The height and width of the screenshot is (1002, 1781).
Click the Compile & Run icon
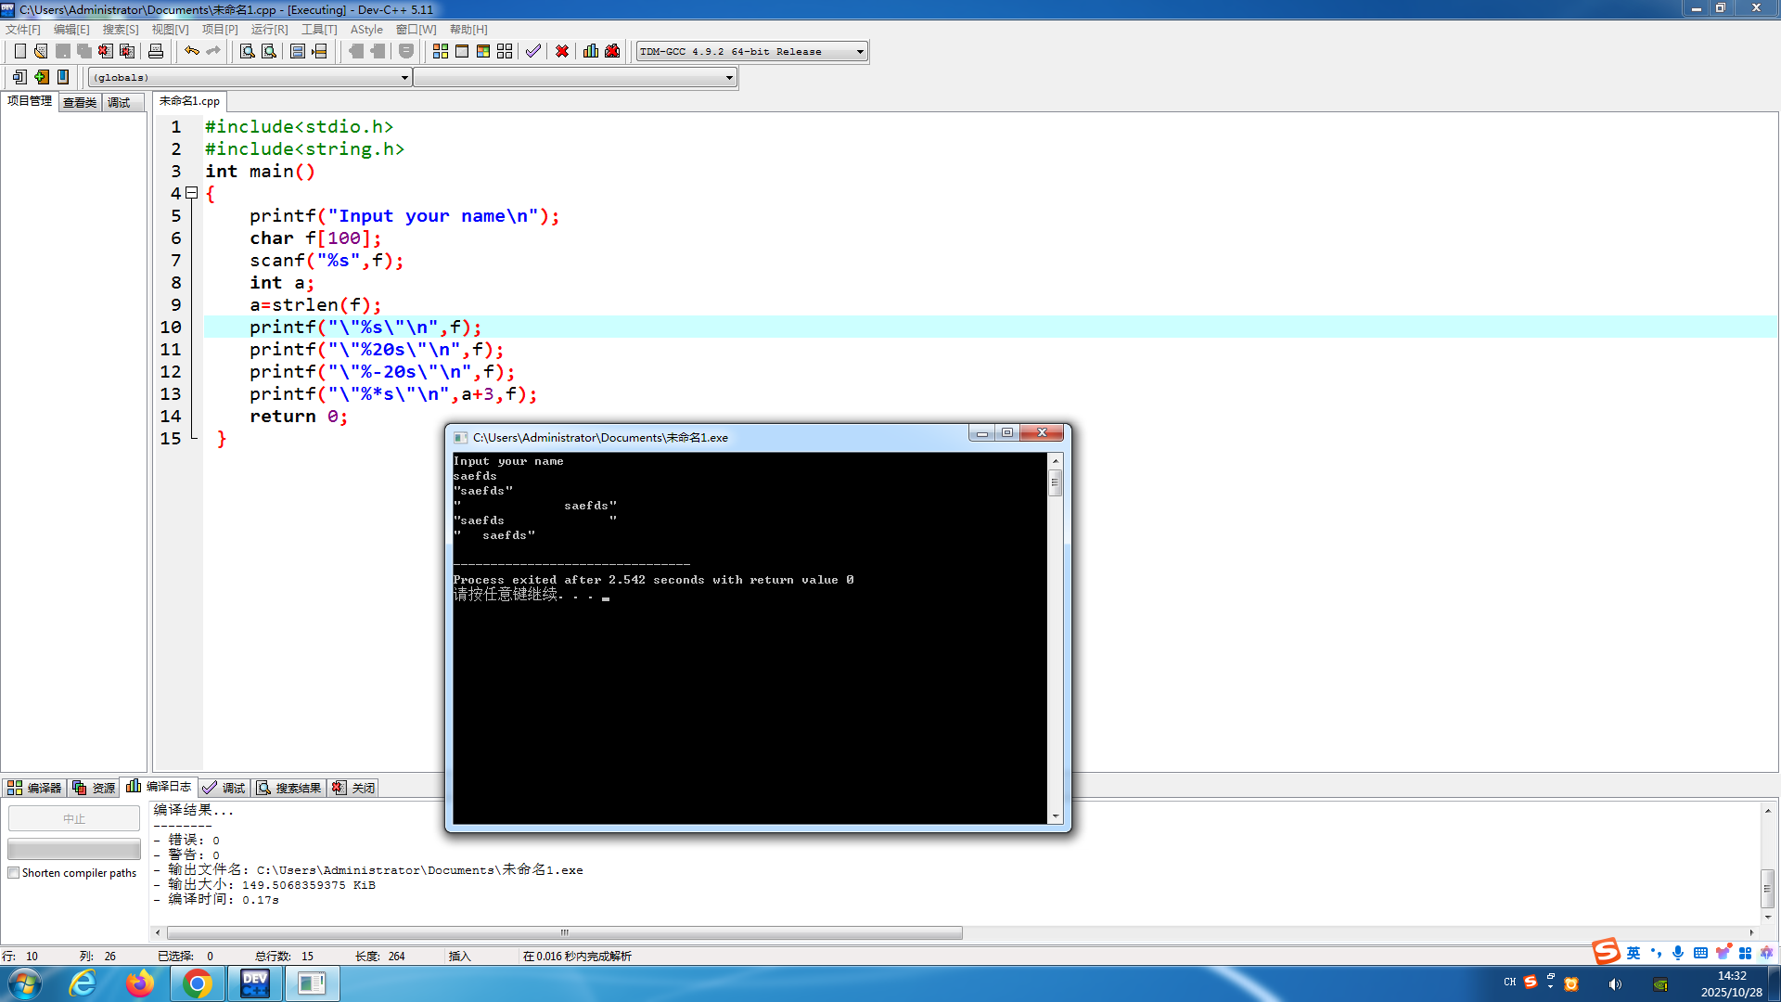pyautogui.click(x=483, y=51)
